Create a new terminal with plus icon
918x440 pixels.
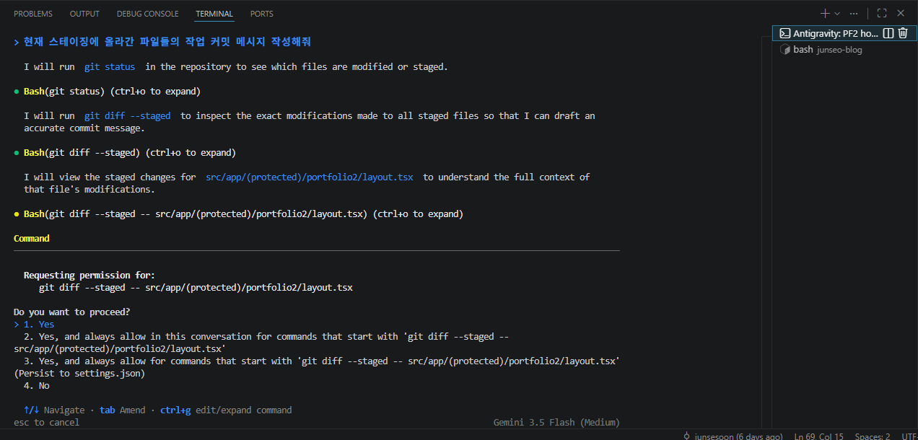[825, 13]
